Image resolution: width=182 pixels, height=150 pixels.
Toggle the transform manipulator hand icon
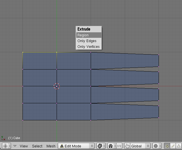click(127, 146)
